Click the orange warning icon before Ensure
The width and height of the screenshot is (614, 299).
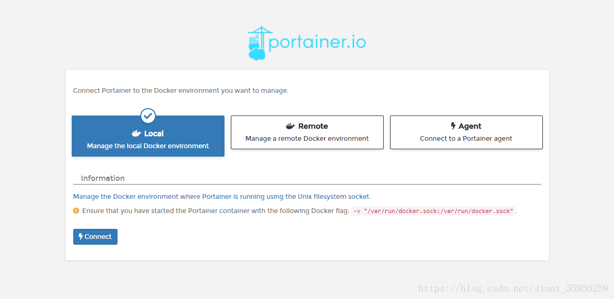pos(76,211)
